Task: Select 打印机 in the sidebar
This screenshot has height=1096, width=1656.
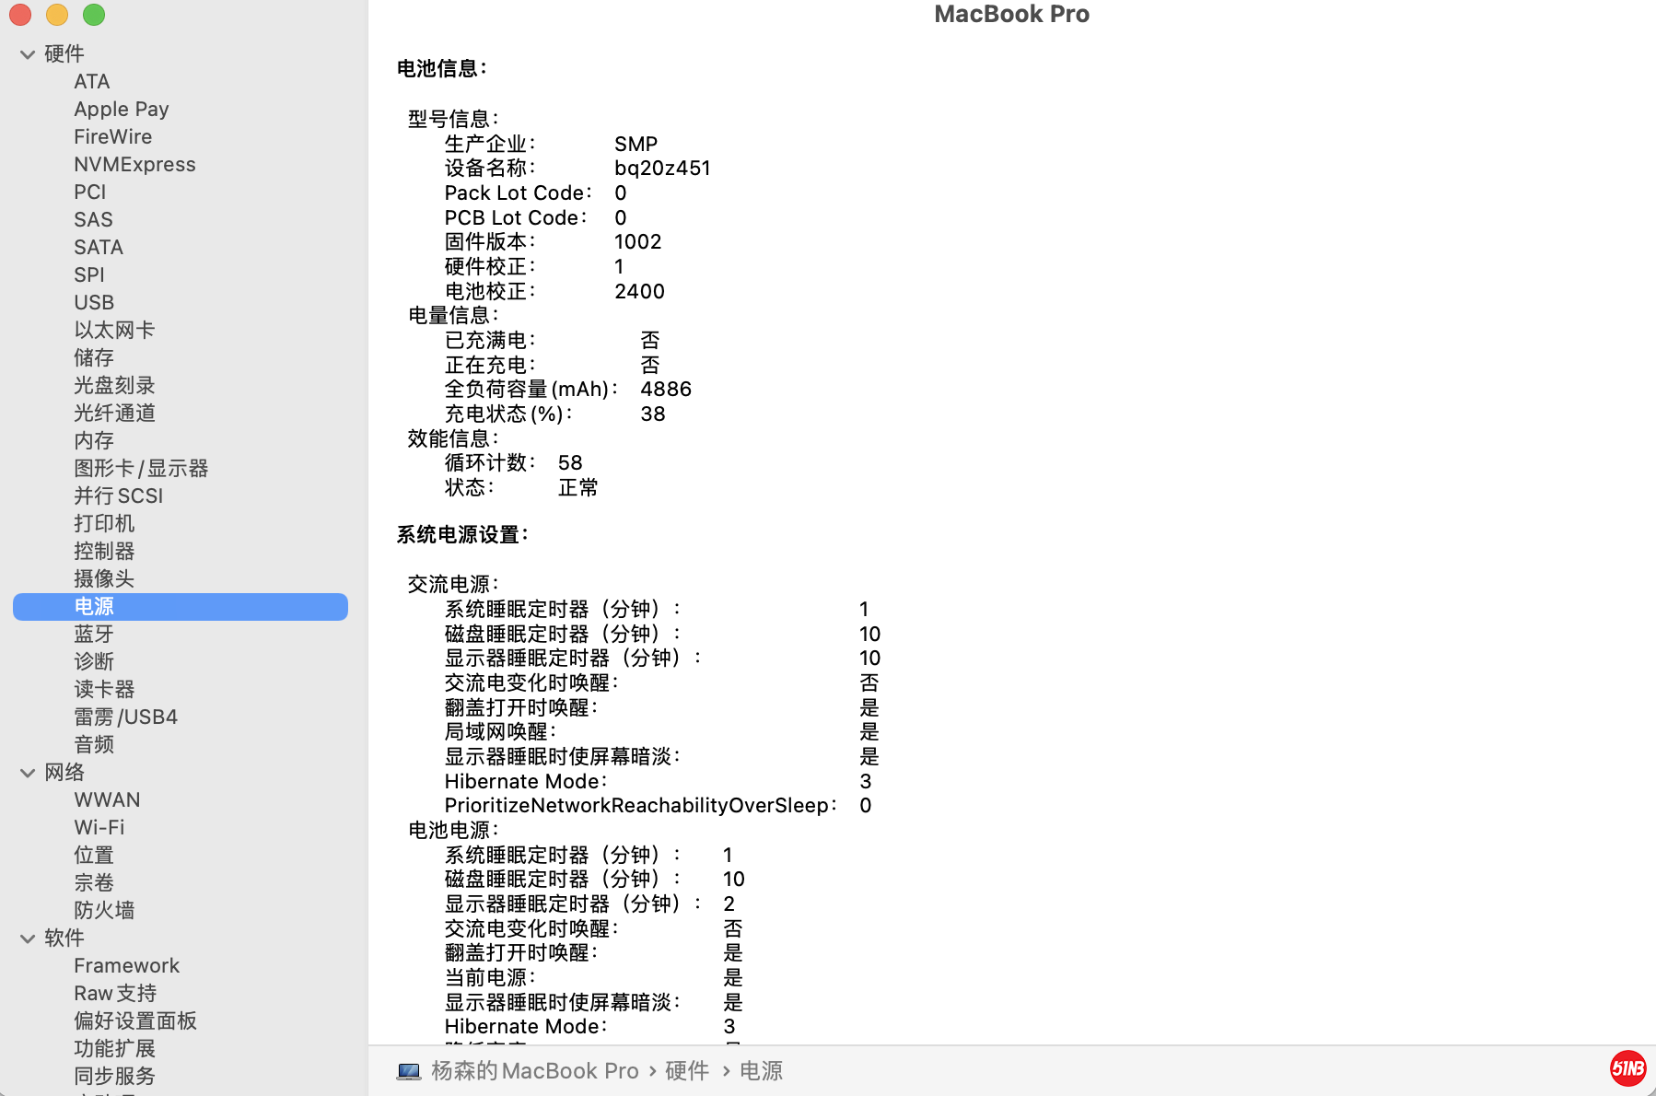Action: [104, 524]
